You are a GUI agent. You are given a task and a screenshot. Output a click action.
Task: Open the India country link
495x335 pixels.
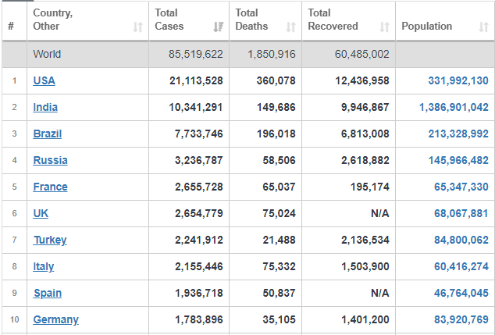tap(45, 107)
